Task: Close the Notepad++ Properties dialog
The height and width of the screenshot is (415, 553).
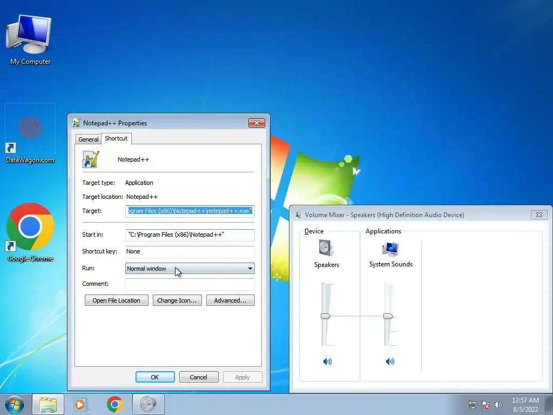Action: pos(257,123)
